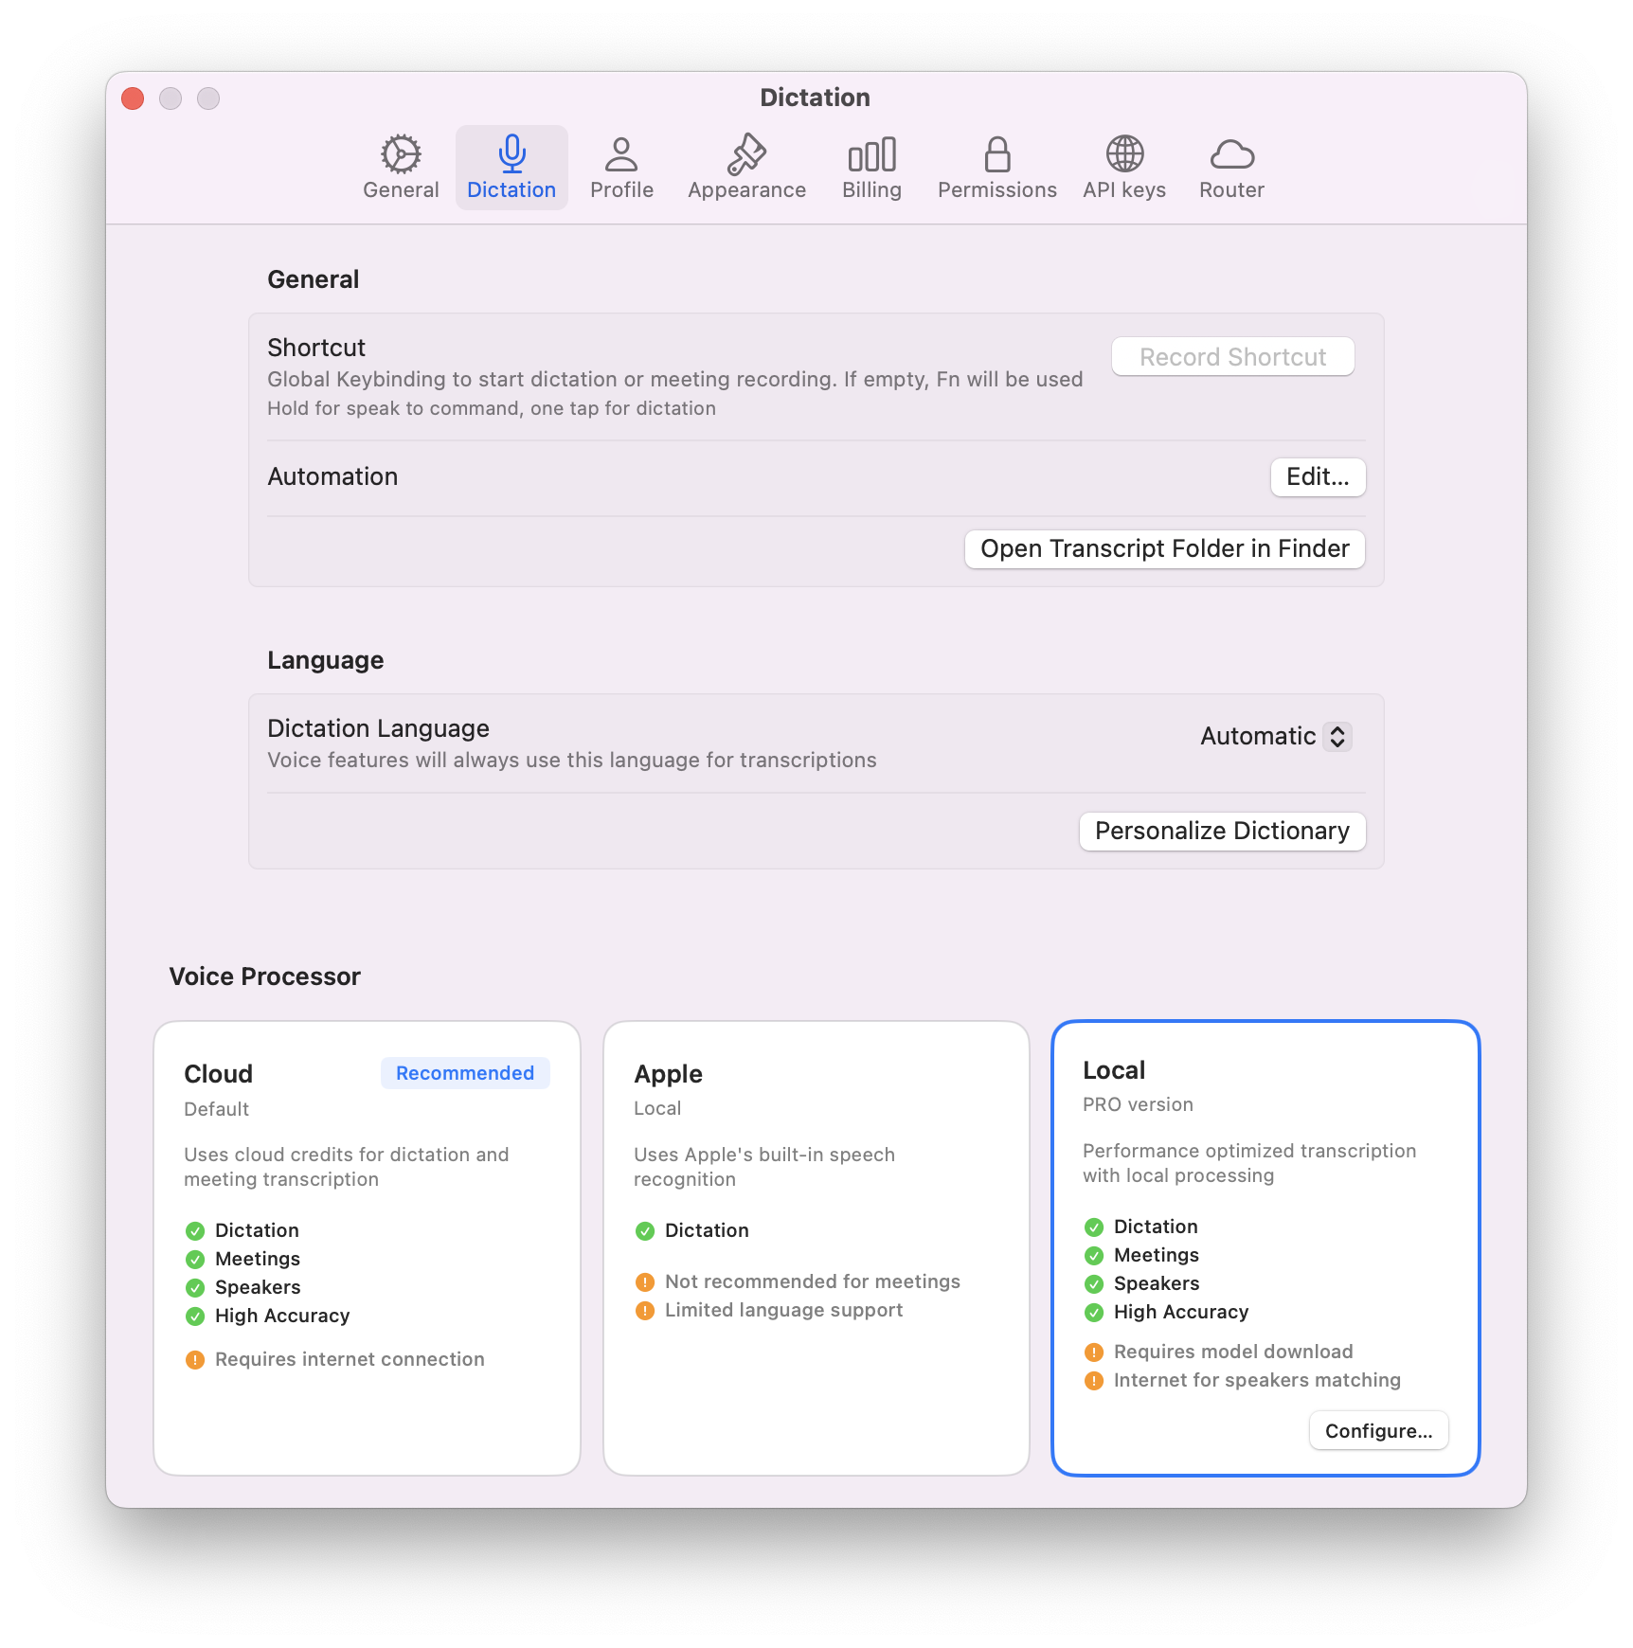Switch to the Appearance paintbrush tab
Viewport: 1633px width, 1648px height.
coord(746,168)
